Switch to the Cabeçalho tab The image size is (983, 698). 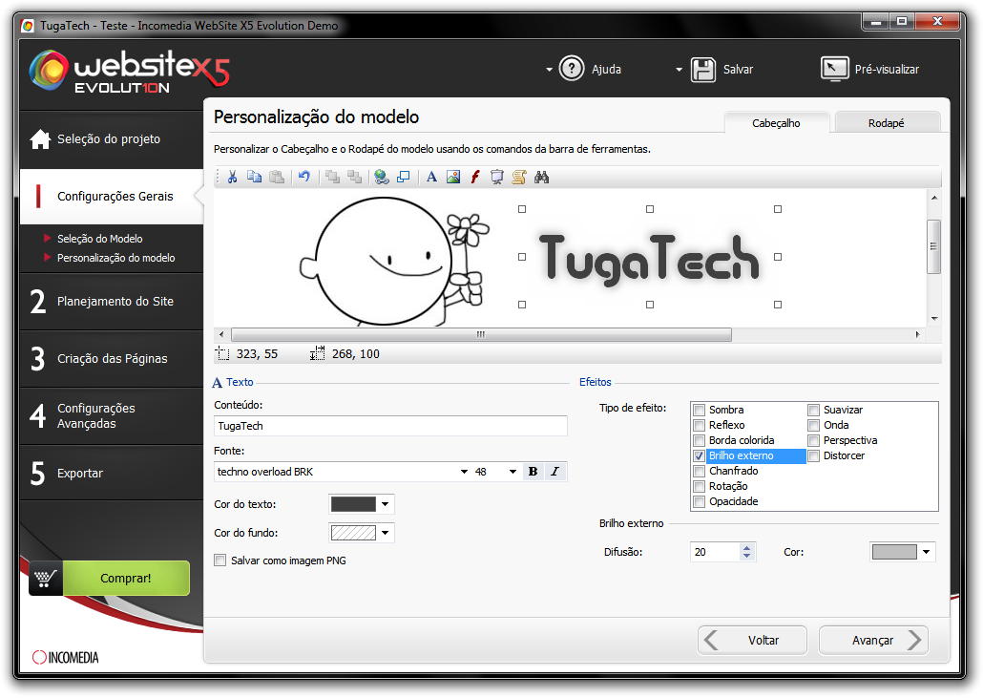[776, 123]
